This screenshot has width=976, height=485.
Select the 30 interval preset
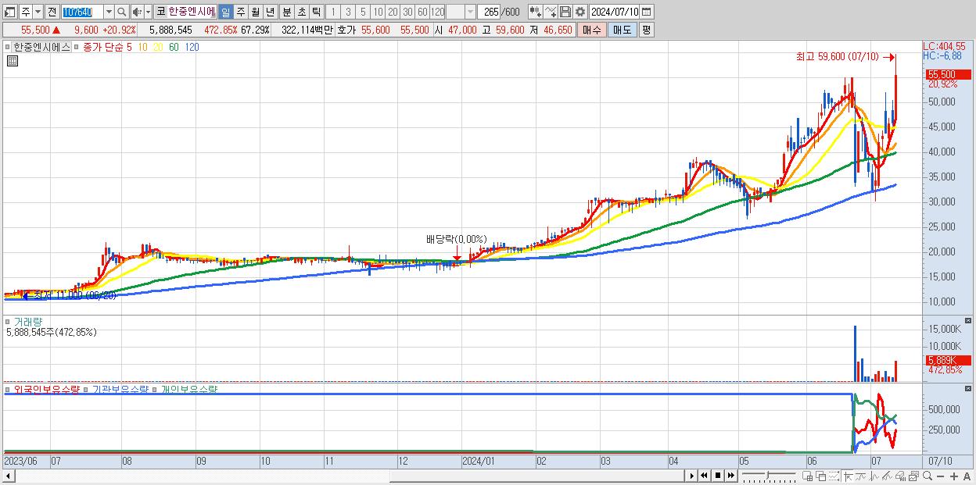point(407,12)
